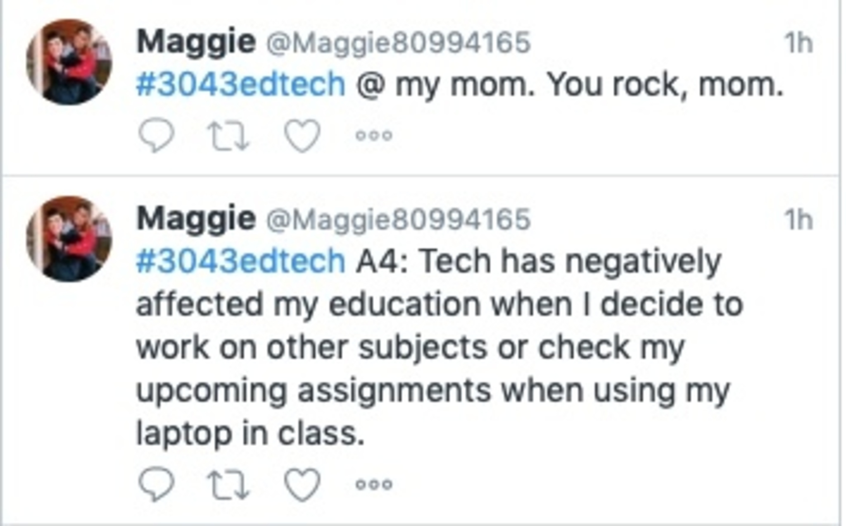Click Maggie's avatar on first tweet

pyautogui.click(x=69, y=62)
